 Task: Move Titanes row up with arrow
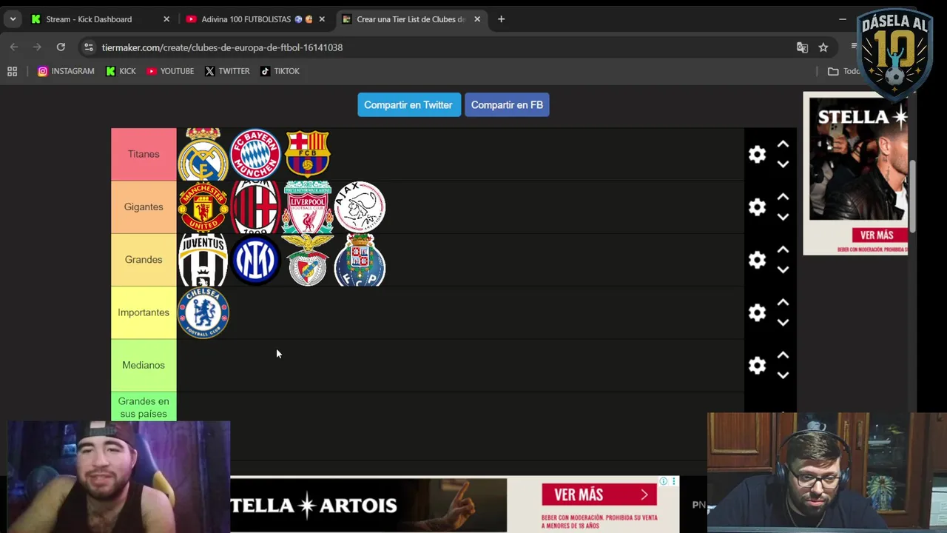click(x=783, y=145)
